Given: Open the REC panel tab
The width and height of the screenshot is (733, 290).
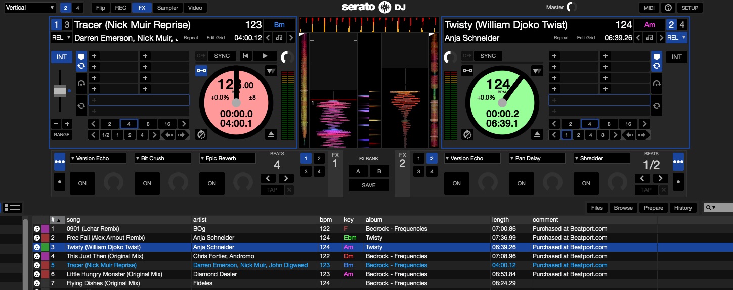Looking at the screenshot, I should pos(121,8).
